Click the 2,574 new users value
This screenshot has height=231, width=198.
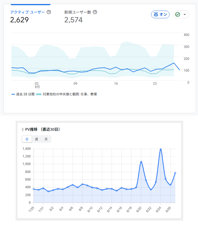[73, 20]
